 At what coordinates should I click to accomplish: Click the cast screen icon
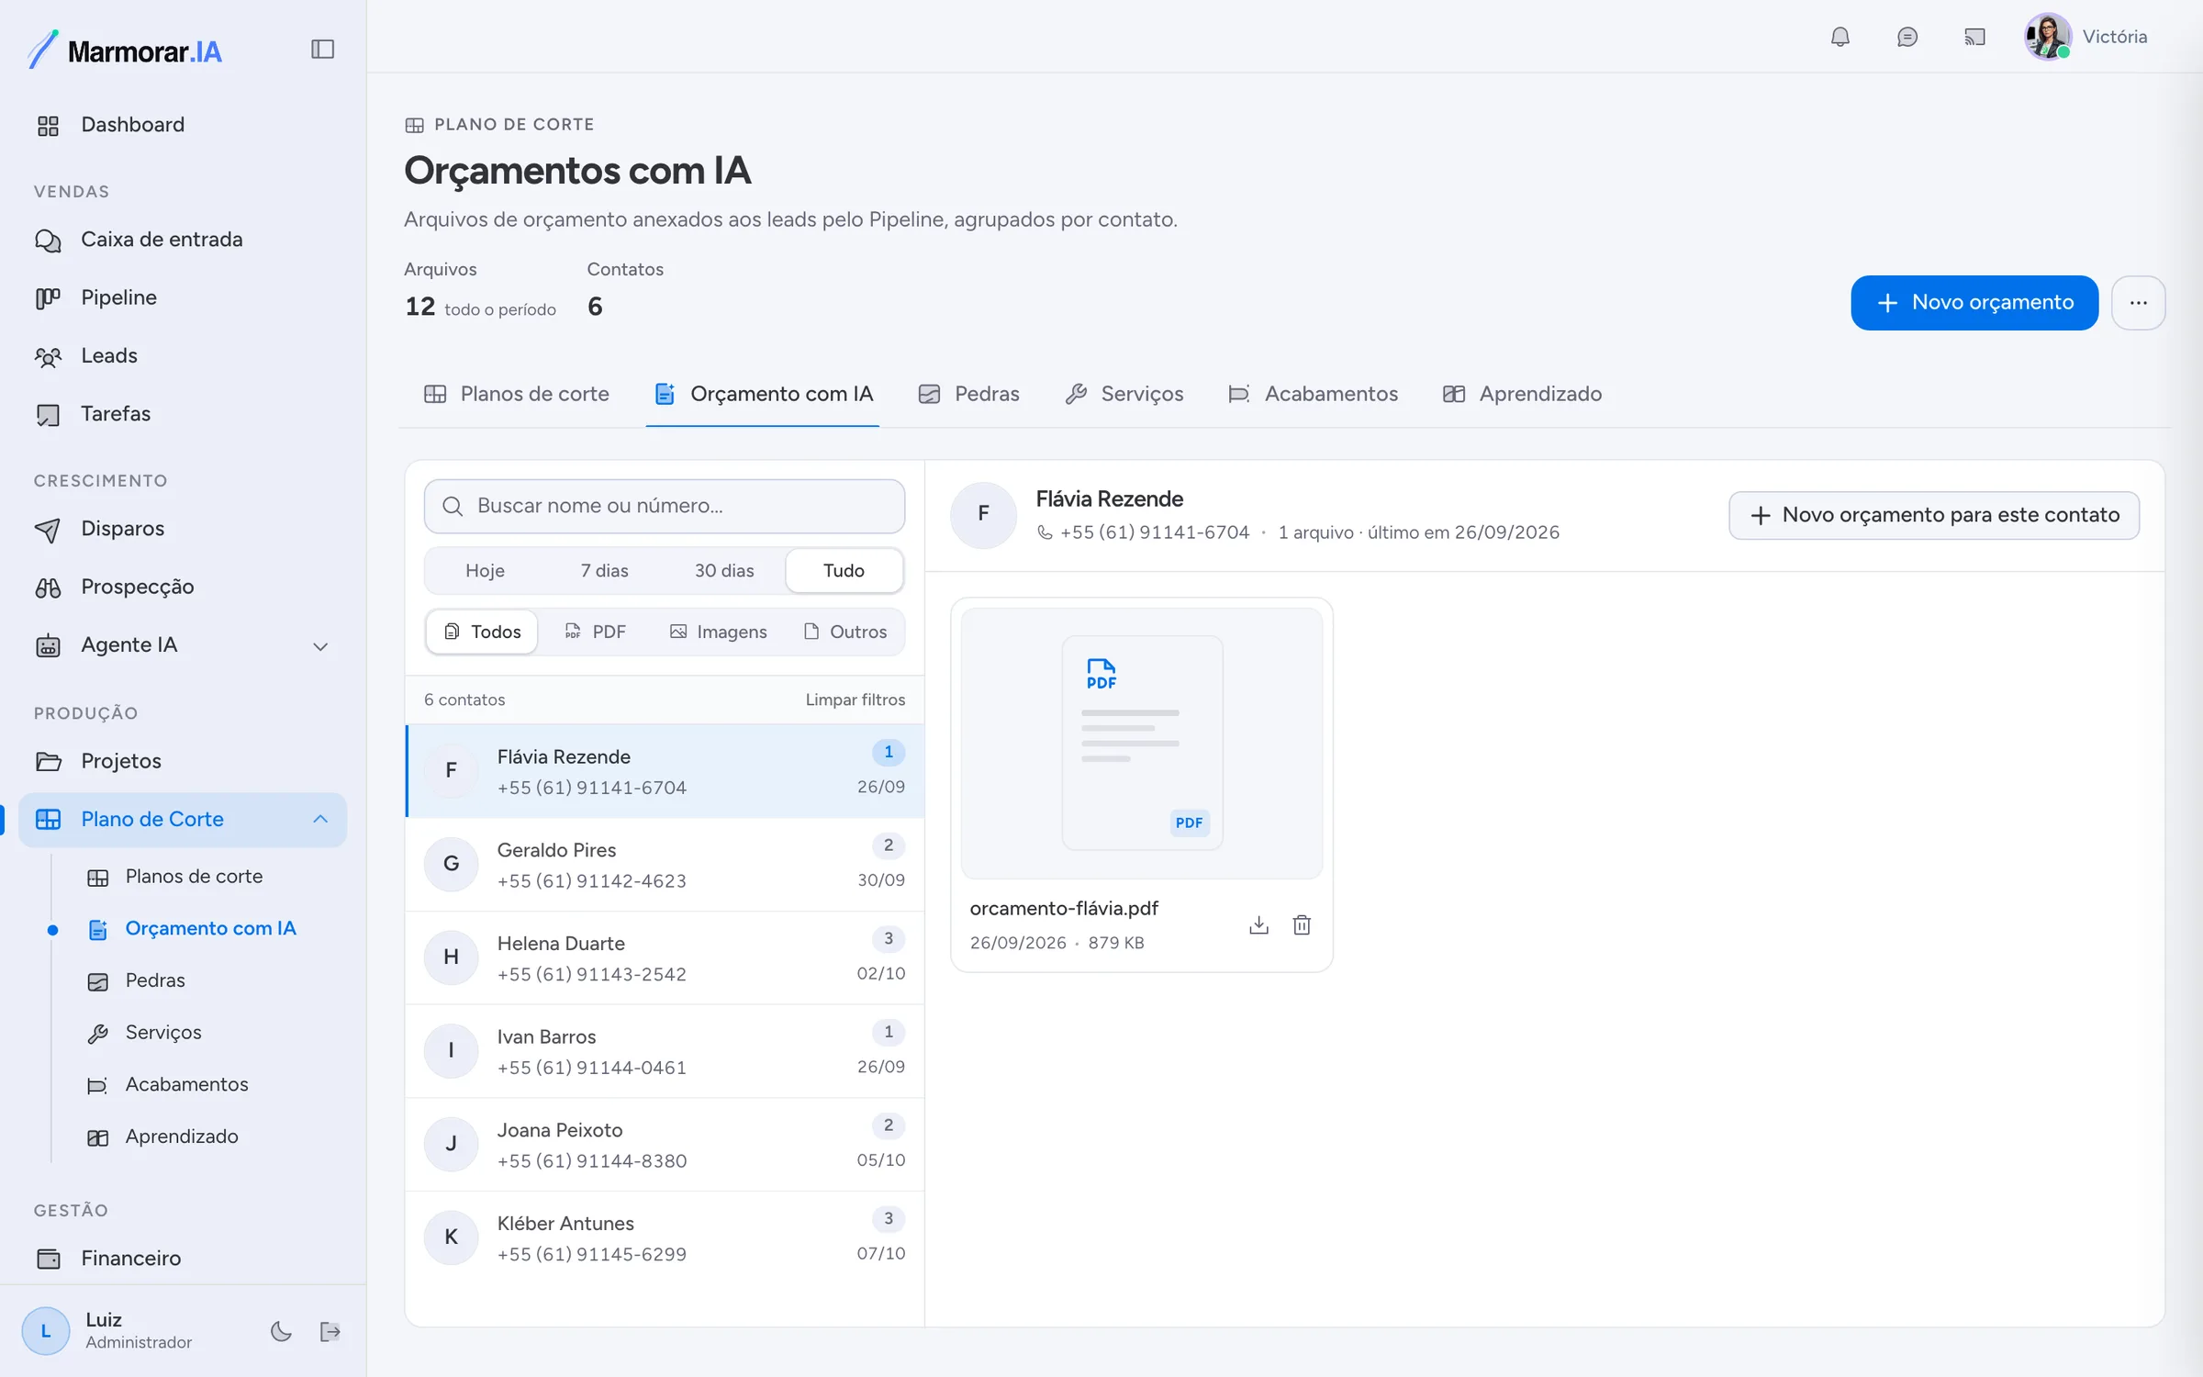(x=1974, y=37)
